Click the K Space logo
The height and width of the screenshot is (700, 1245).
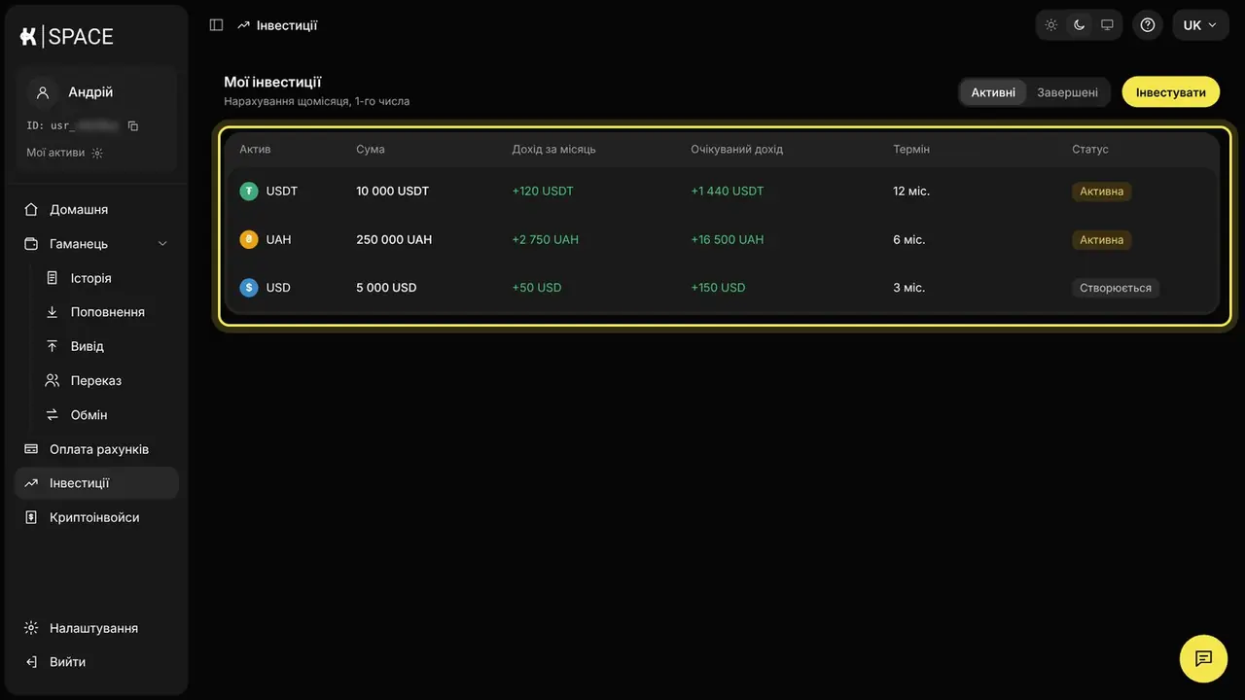(66, 36)
